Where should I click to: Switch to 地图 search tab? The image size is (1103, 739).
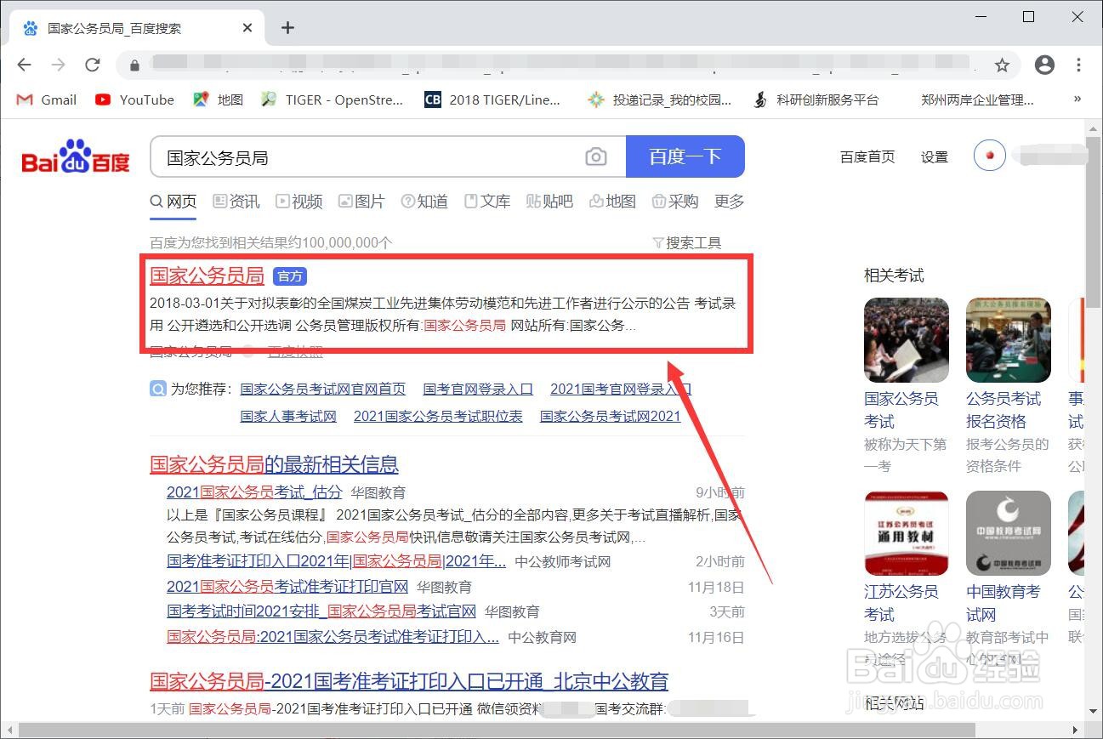point(613,202)
